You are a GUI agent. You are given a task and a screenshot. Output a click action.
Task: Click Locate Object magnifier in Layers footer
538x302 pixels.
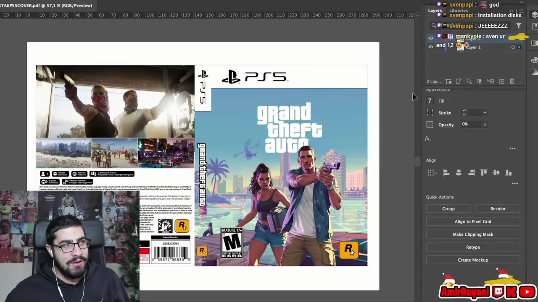469,81
